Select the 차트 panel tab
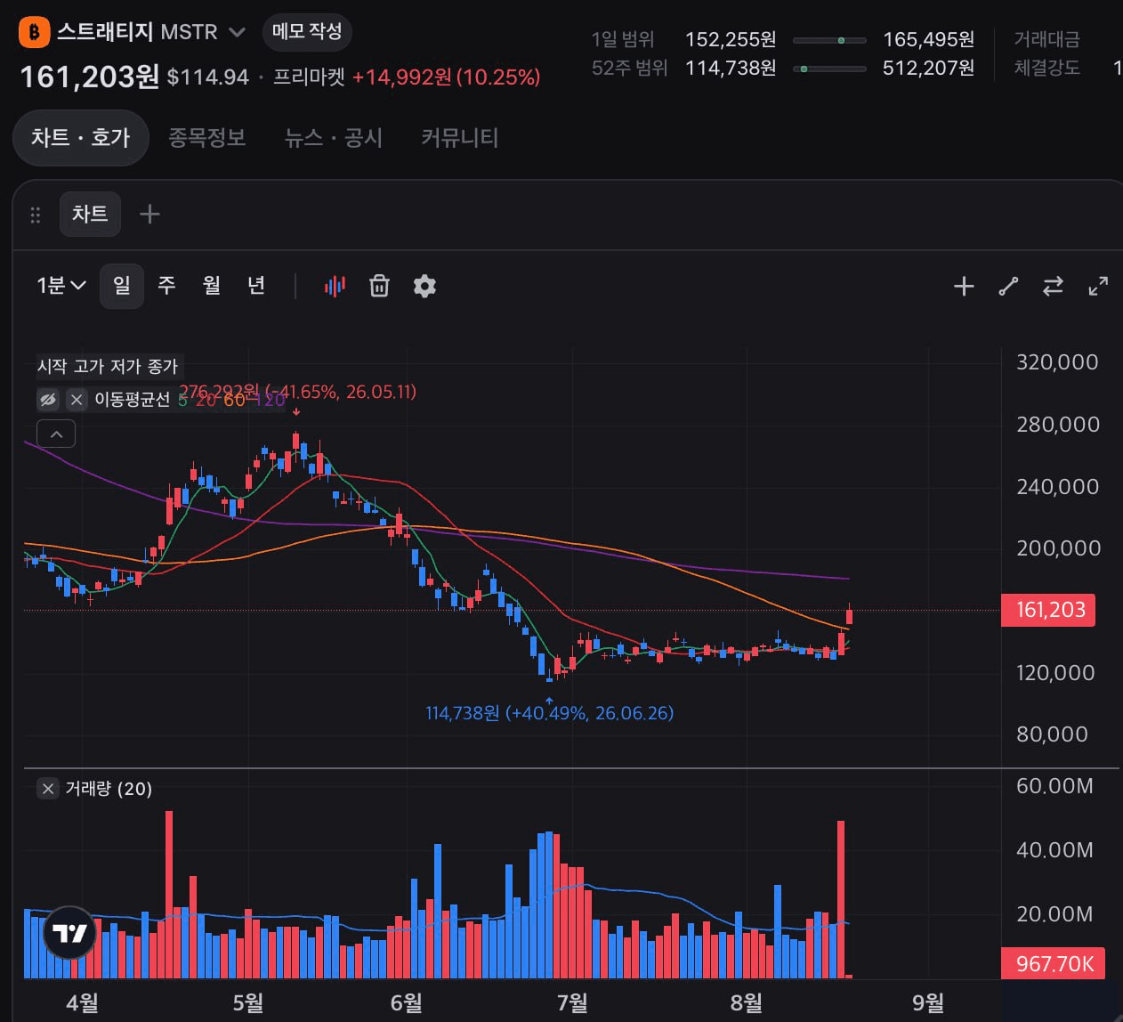The image size is (1123, 1022). click(x=90, y=214)
